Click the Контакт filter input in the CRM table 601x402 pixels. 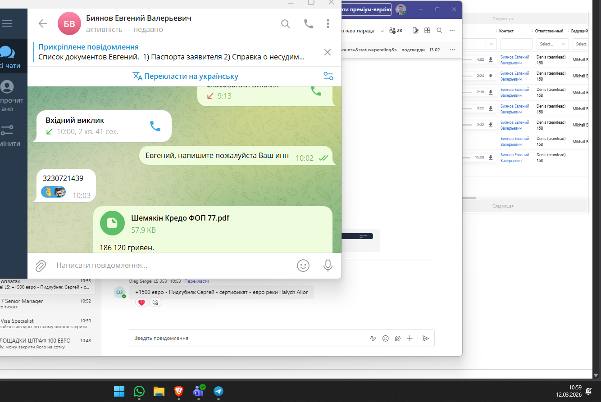click(517, 44)
